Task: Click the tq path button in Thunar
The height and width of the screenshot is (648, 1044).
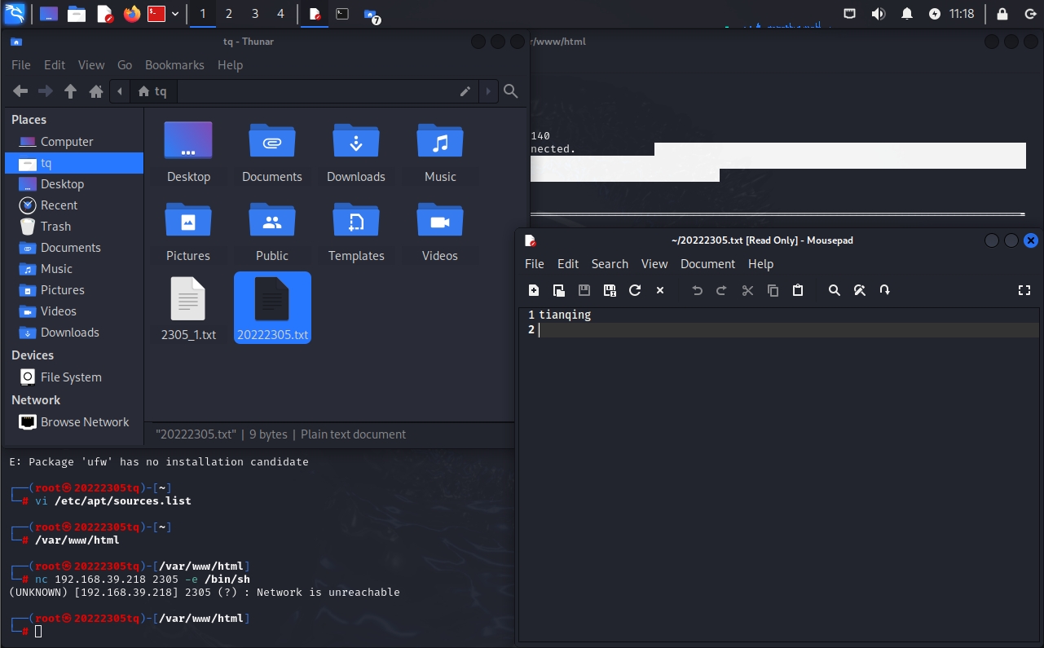Action: click(153, 91)
